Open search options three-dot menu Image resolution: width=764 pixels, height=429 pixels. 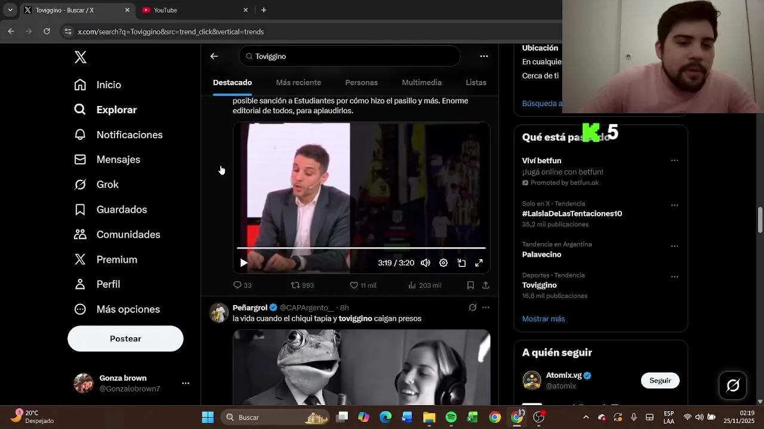[484, 56]
